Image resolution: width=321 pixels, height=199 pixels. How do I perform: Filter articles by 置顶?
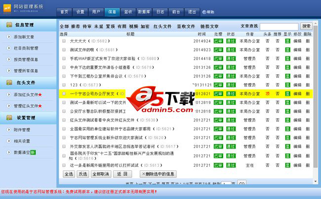110,26
